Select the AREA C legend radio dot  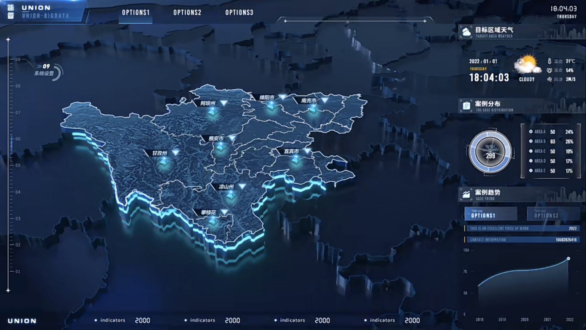531,151
